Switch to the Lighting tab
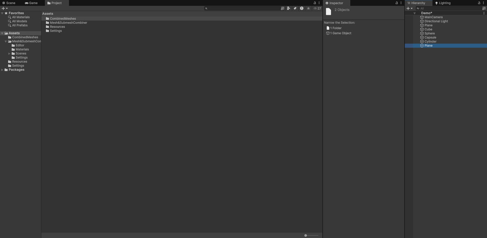Viewport: 487px width, 238px height. pos(443,3)
